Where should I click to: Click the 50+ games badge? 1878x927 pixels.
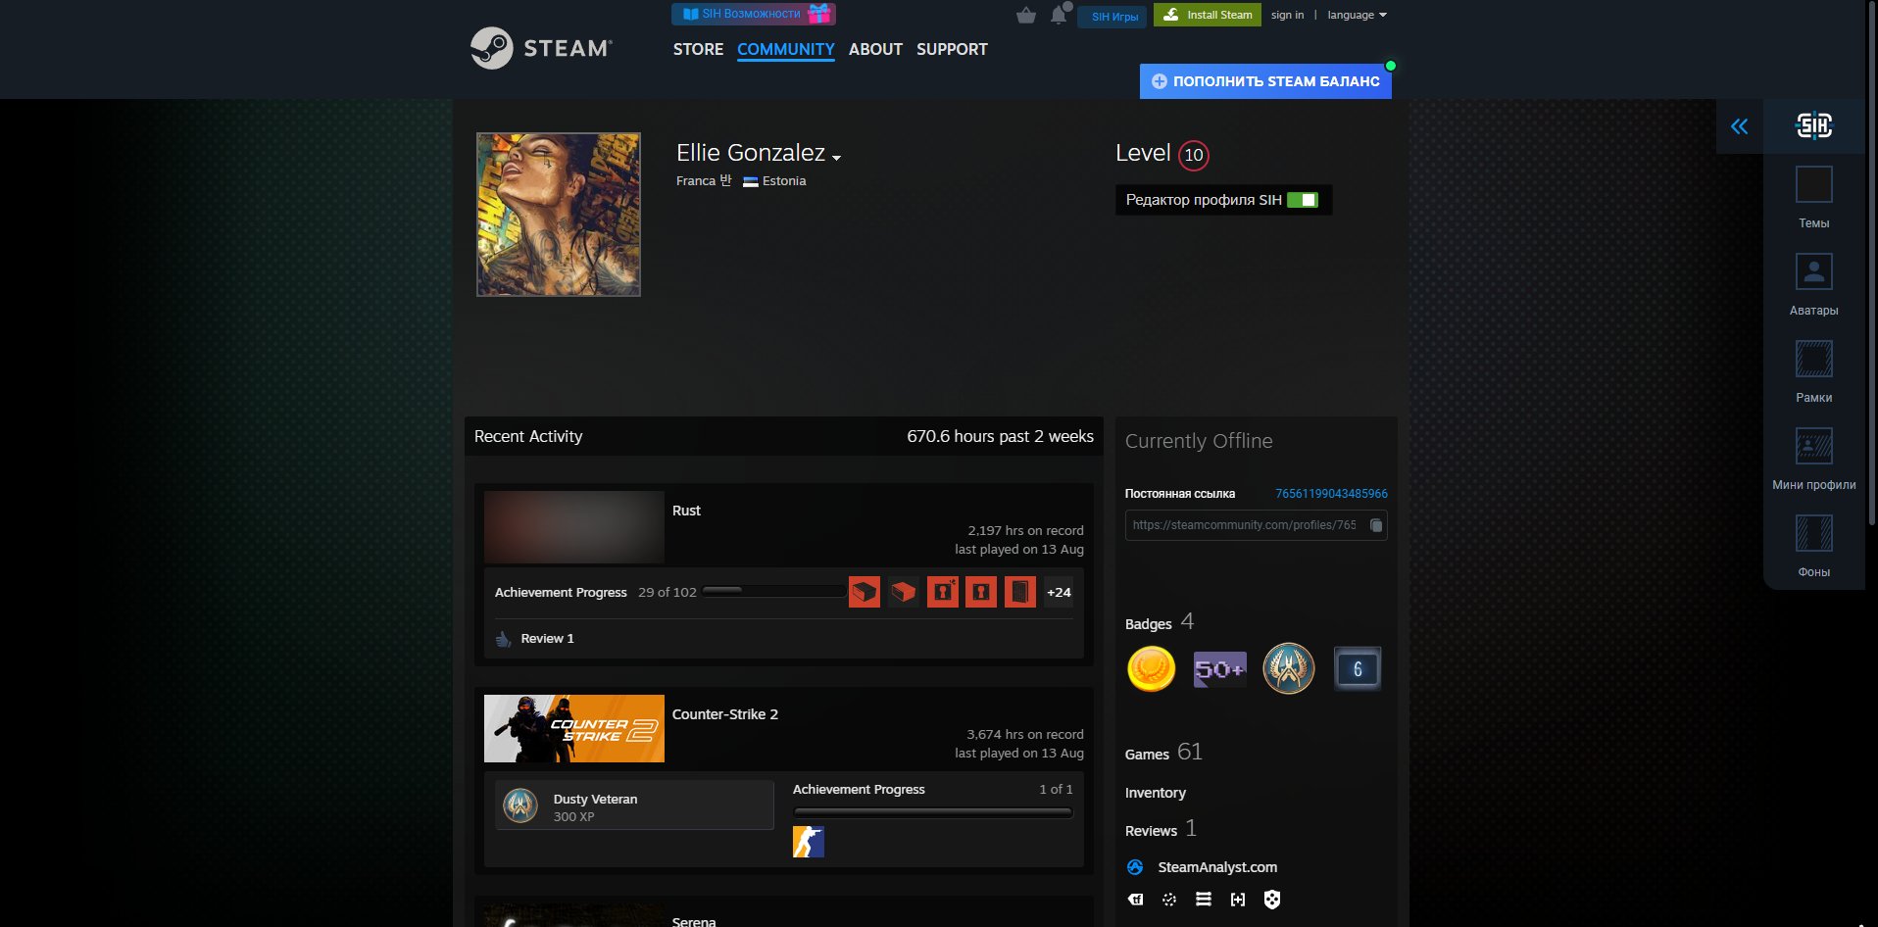(x=1220, y=669)
